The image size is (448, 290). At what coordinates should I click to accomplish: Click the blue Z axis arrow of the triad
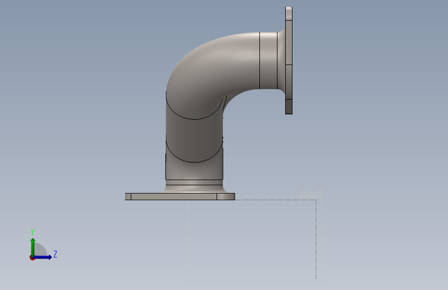43,257
